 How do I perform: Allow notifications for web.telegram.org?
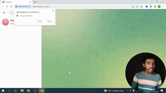(40, 21)
